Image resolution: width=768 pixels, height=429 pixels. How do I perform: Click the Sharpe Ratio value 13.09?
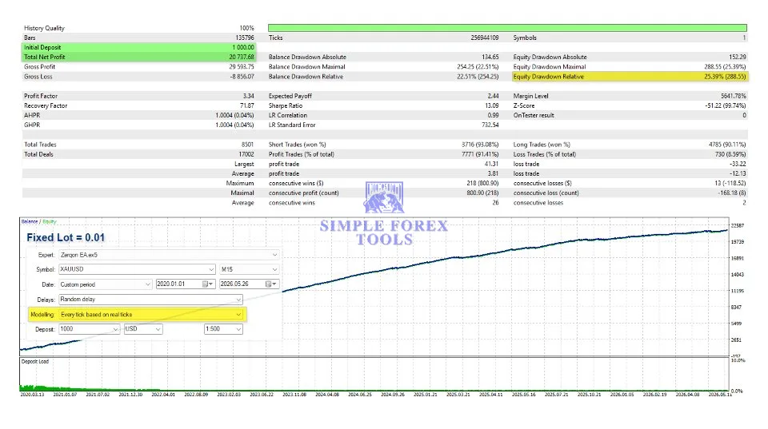492,105
